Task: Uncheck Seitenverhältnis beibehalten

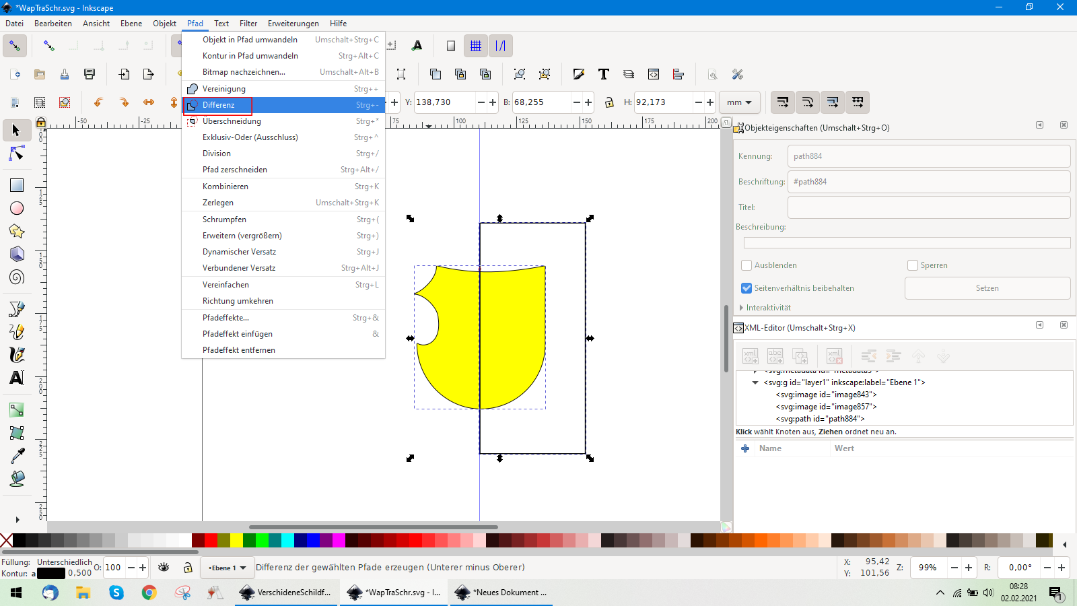Action: click(x=746, y=288)
